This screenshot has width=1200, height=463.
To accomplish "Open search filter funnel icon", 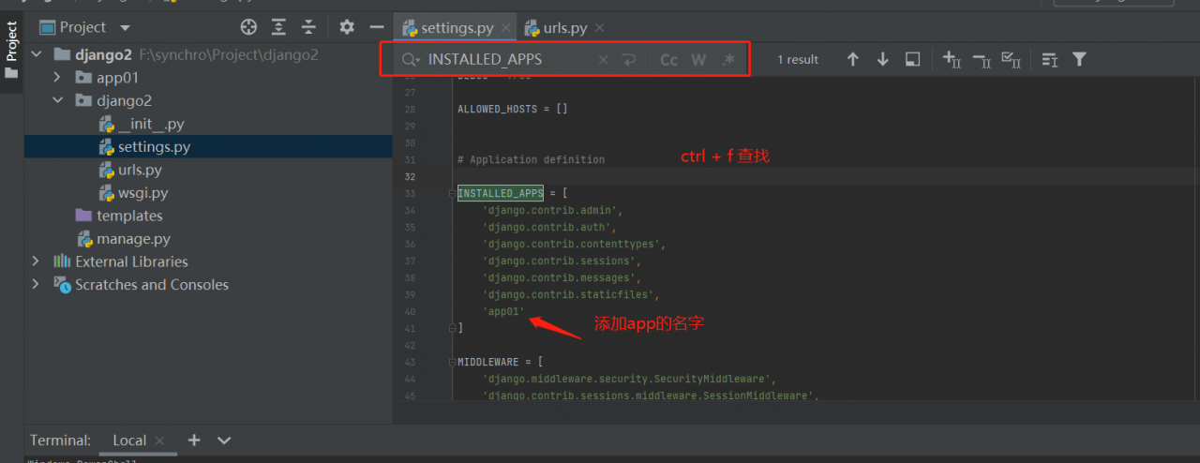I will 1079,59.
